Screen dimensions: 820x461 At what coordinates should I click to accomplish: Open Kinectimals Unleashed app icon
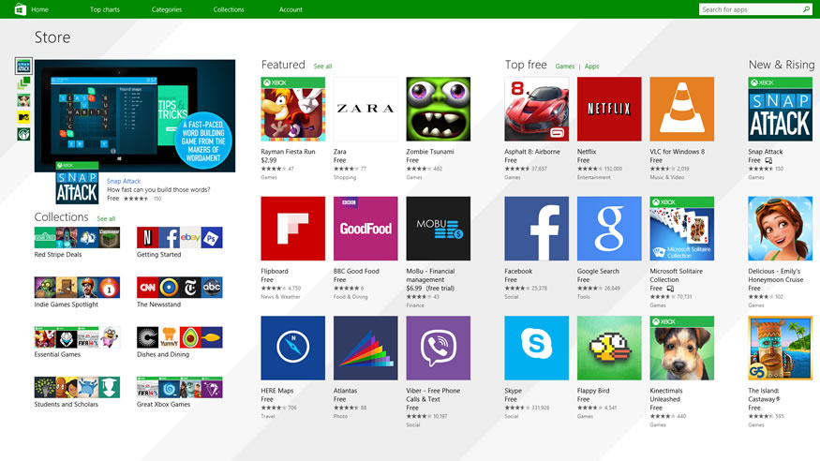pos(682,348)
